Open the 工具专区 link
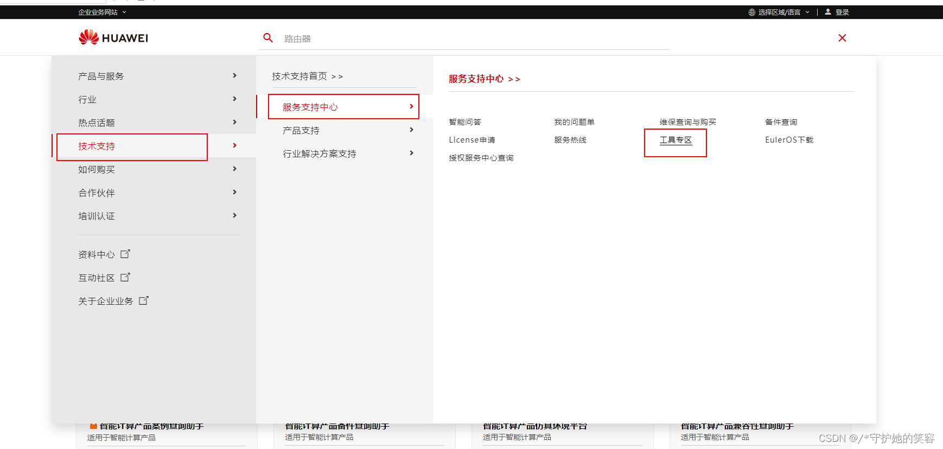Screen dimensions: 943x449 (x=676, y=140)
